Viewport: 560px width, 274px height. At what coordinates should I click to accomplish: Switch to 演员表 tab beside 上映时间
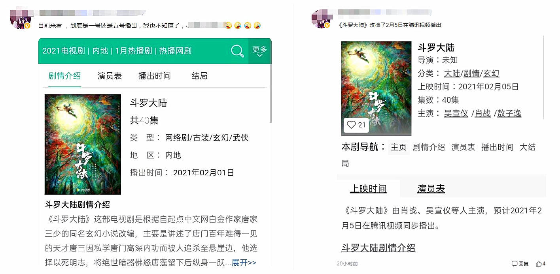[x=431, y=189]
